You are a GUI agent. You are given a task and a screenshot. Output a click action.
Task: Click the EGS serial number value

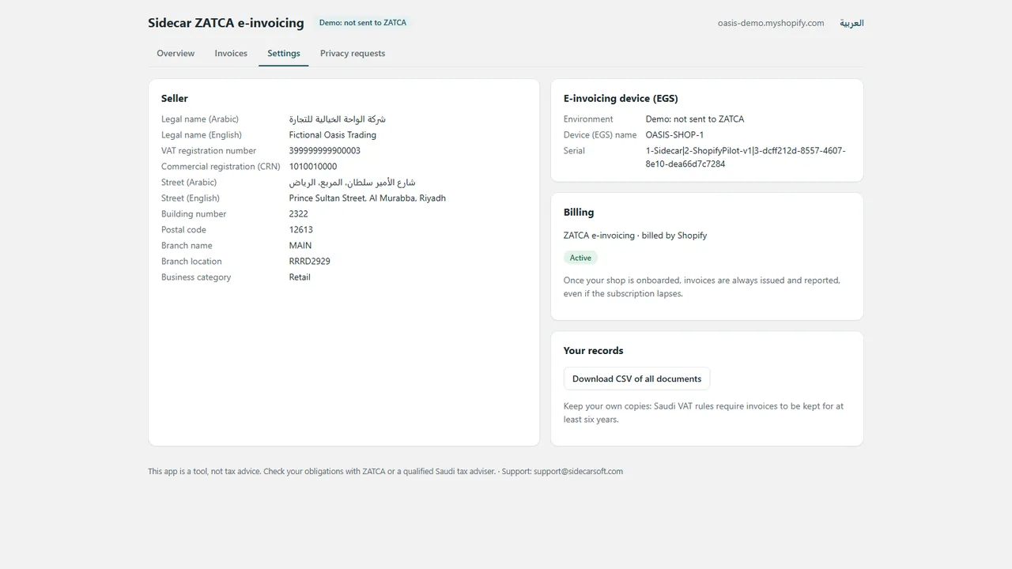(x=746, y=157)
